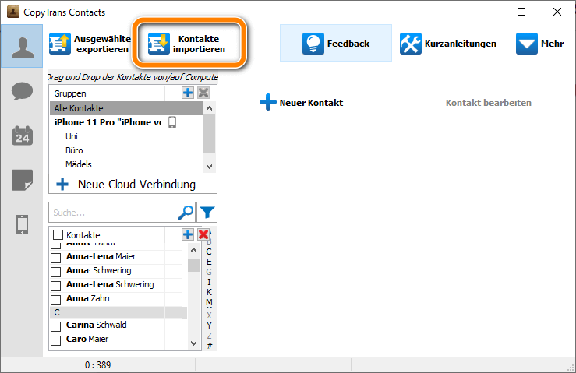Jump to letter I in index
This screenshot has width=576, height=373.
(209, 282)
